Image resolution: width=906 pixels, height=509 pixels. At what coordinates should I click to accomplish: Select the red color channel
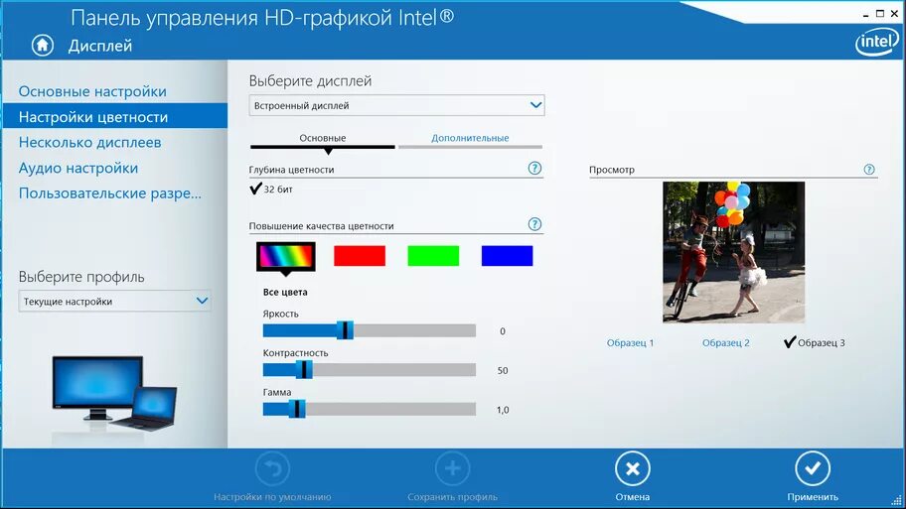[360, 256]
